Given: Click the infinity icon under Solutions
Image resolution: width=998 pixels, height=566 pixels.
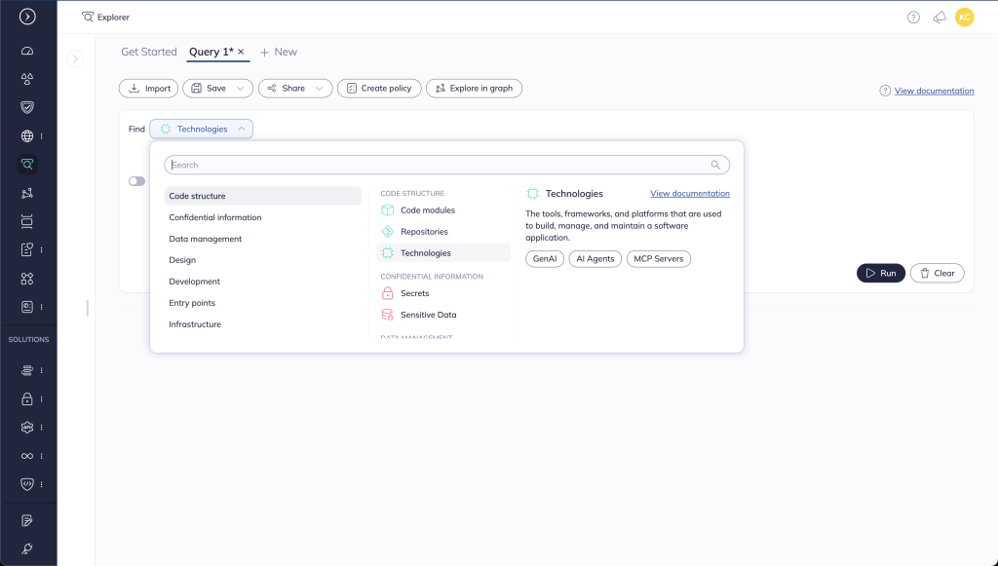Looking at the screenshot, I should pos(27,455).
